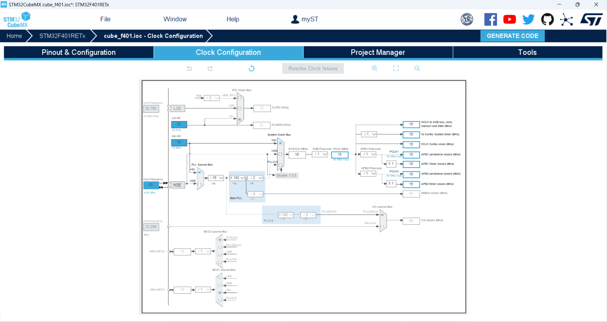
Task: Select PLLCLK in System Clock Mux
Action: click(x=280, y=165)
